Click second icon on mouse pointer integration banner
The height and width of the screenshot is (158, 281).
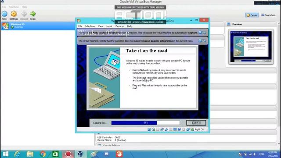pyautogui.click(x=204, y=41)
